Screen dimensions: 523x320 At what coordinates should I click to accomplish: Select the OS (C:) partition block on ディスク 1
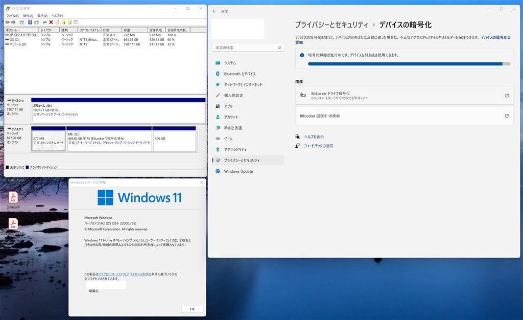pos(109,139)
